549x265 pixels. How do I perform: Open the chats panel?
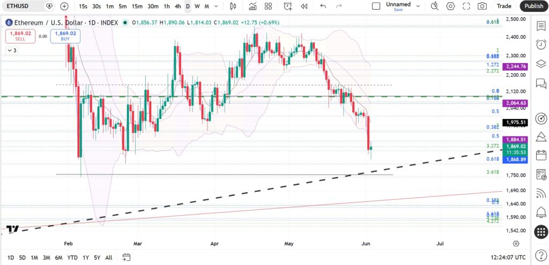click(x=541, y=83)
